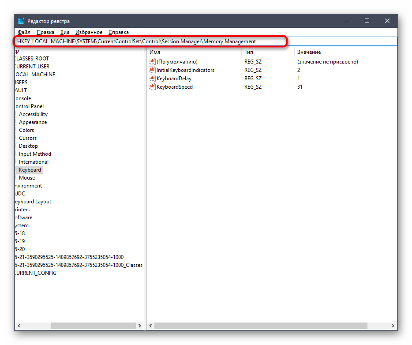Click the (По умолчанию) default value icon
The width and height of the screenshot is (412, 345).
[x=153, y=62]
